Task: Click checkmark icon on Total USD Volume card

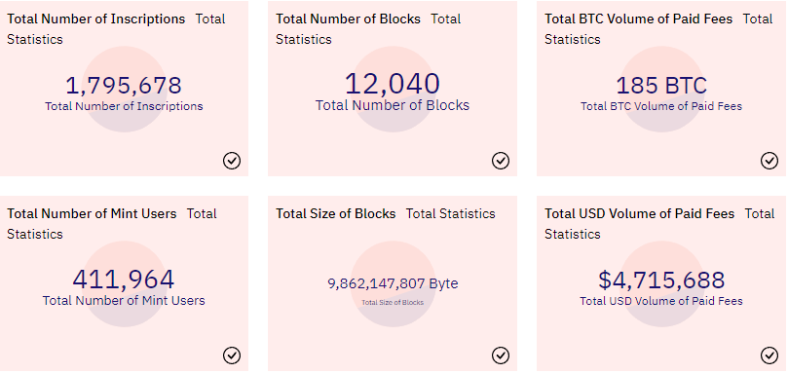Action: [769, 355]
